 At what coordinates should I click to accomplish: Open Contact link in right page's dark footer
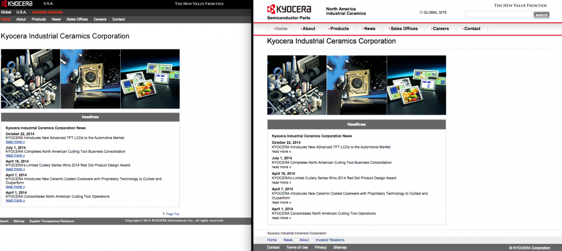[x=273, y=247]
